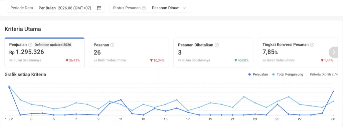
Task: Open the Pesanan Dibuat status dropdown
Action: pyautogui.click(x=169, y=8)
